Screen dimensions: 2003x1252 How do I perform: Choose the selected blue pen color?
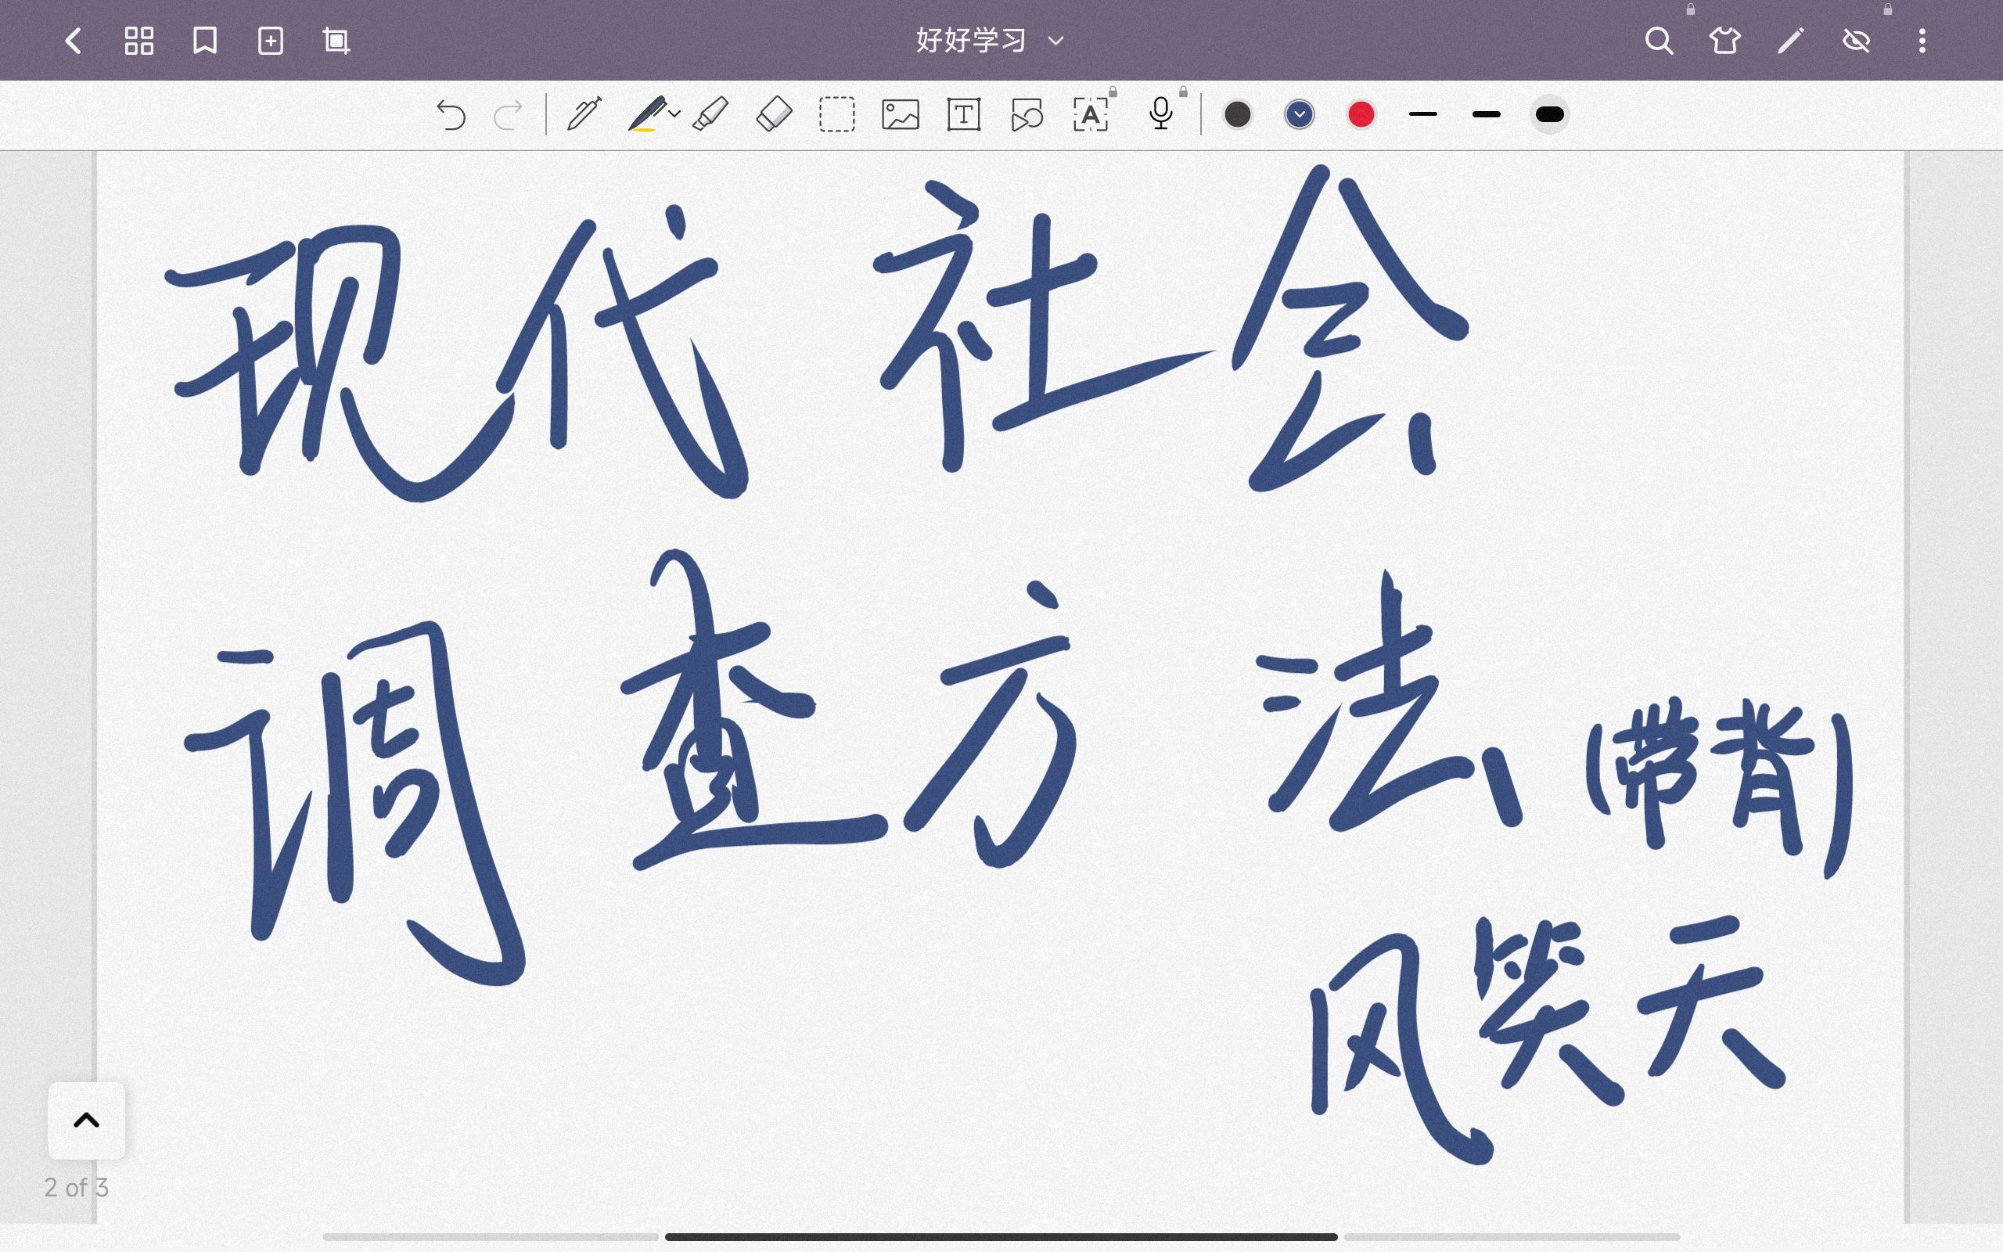click(1300, 114)
